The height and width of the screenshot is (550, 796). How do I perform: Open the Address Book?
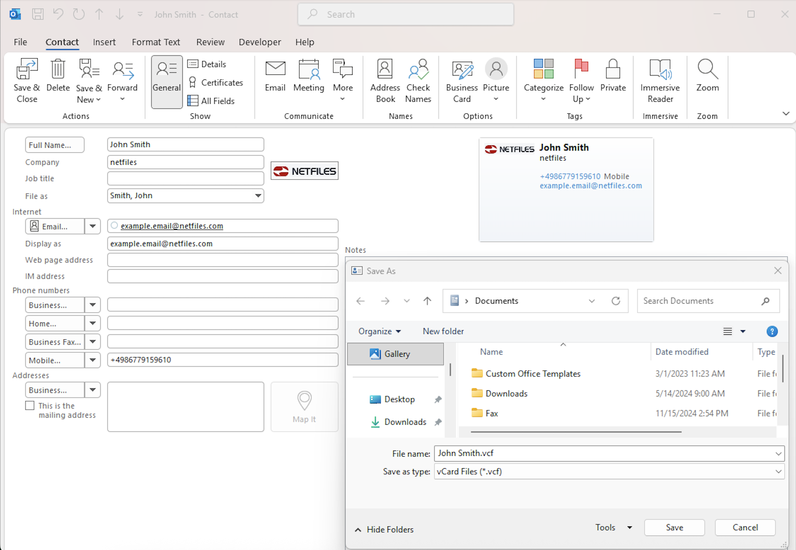point(385,69)
